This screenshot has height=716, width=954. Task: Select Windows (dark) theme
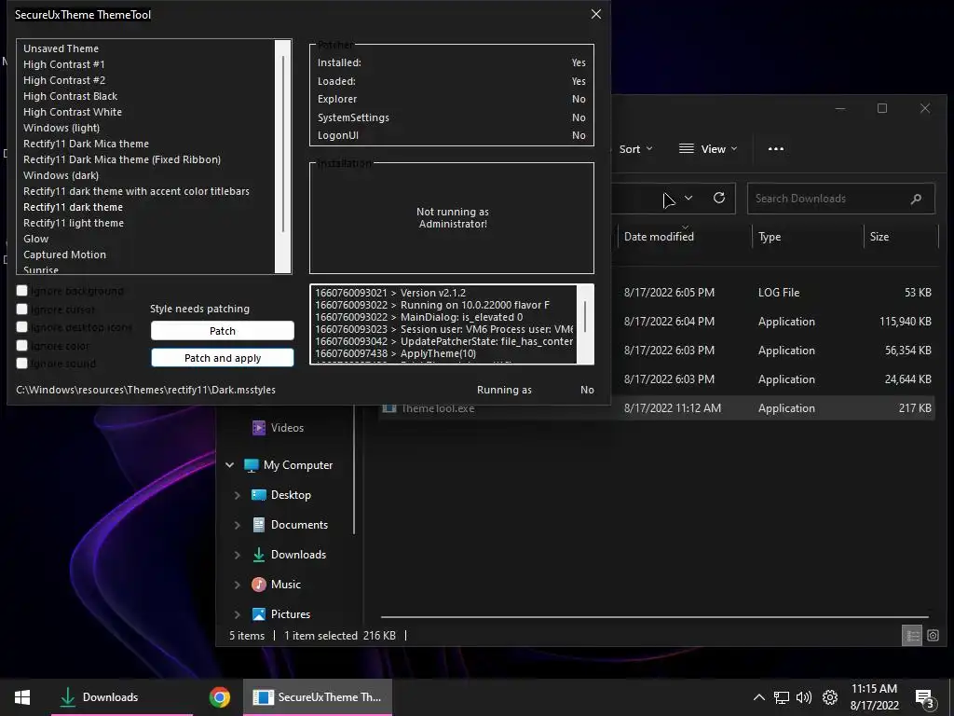[61, 175]
